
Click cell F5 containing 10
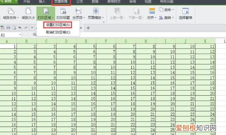pos(106,67)
